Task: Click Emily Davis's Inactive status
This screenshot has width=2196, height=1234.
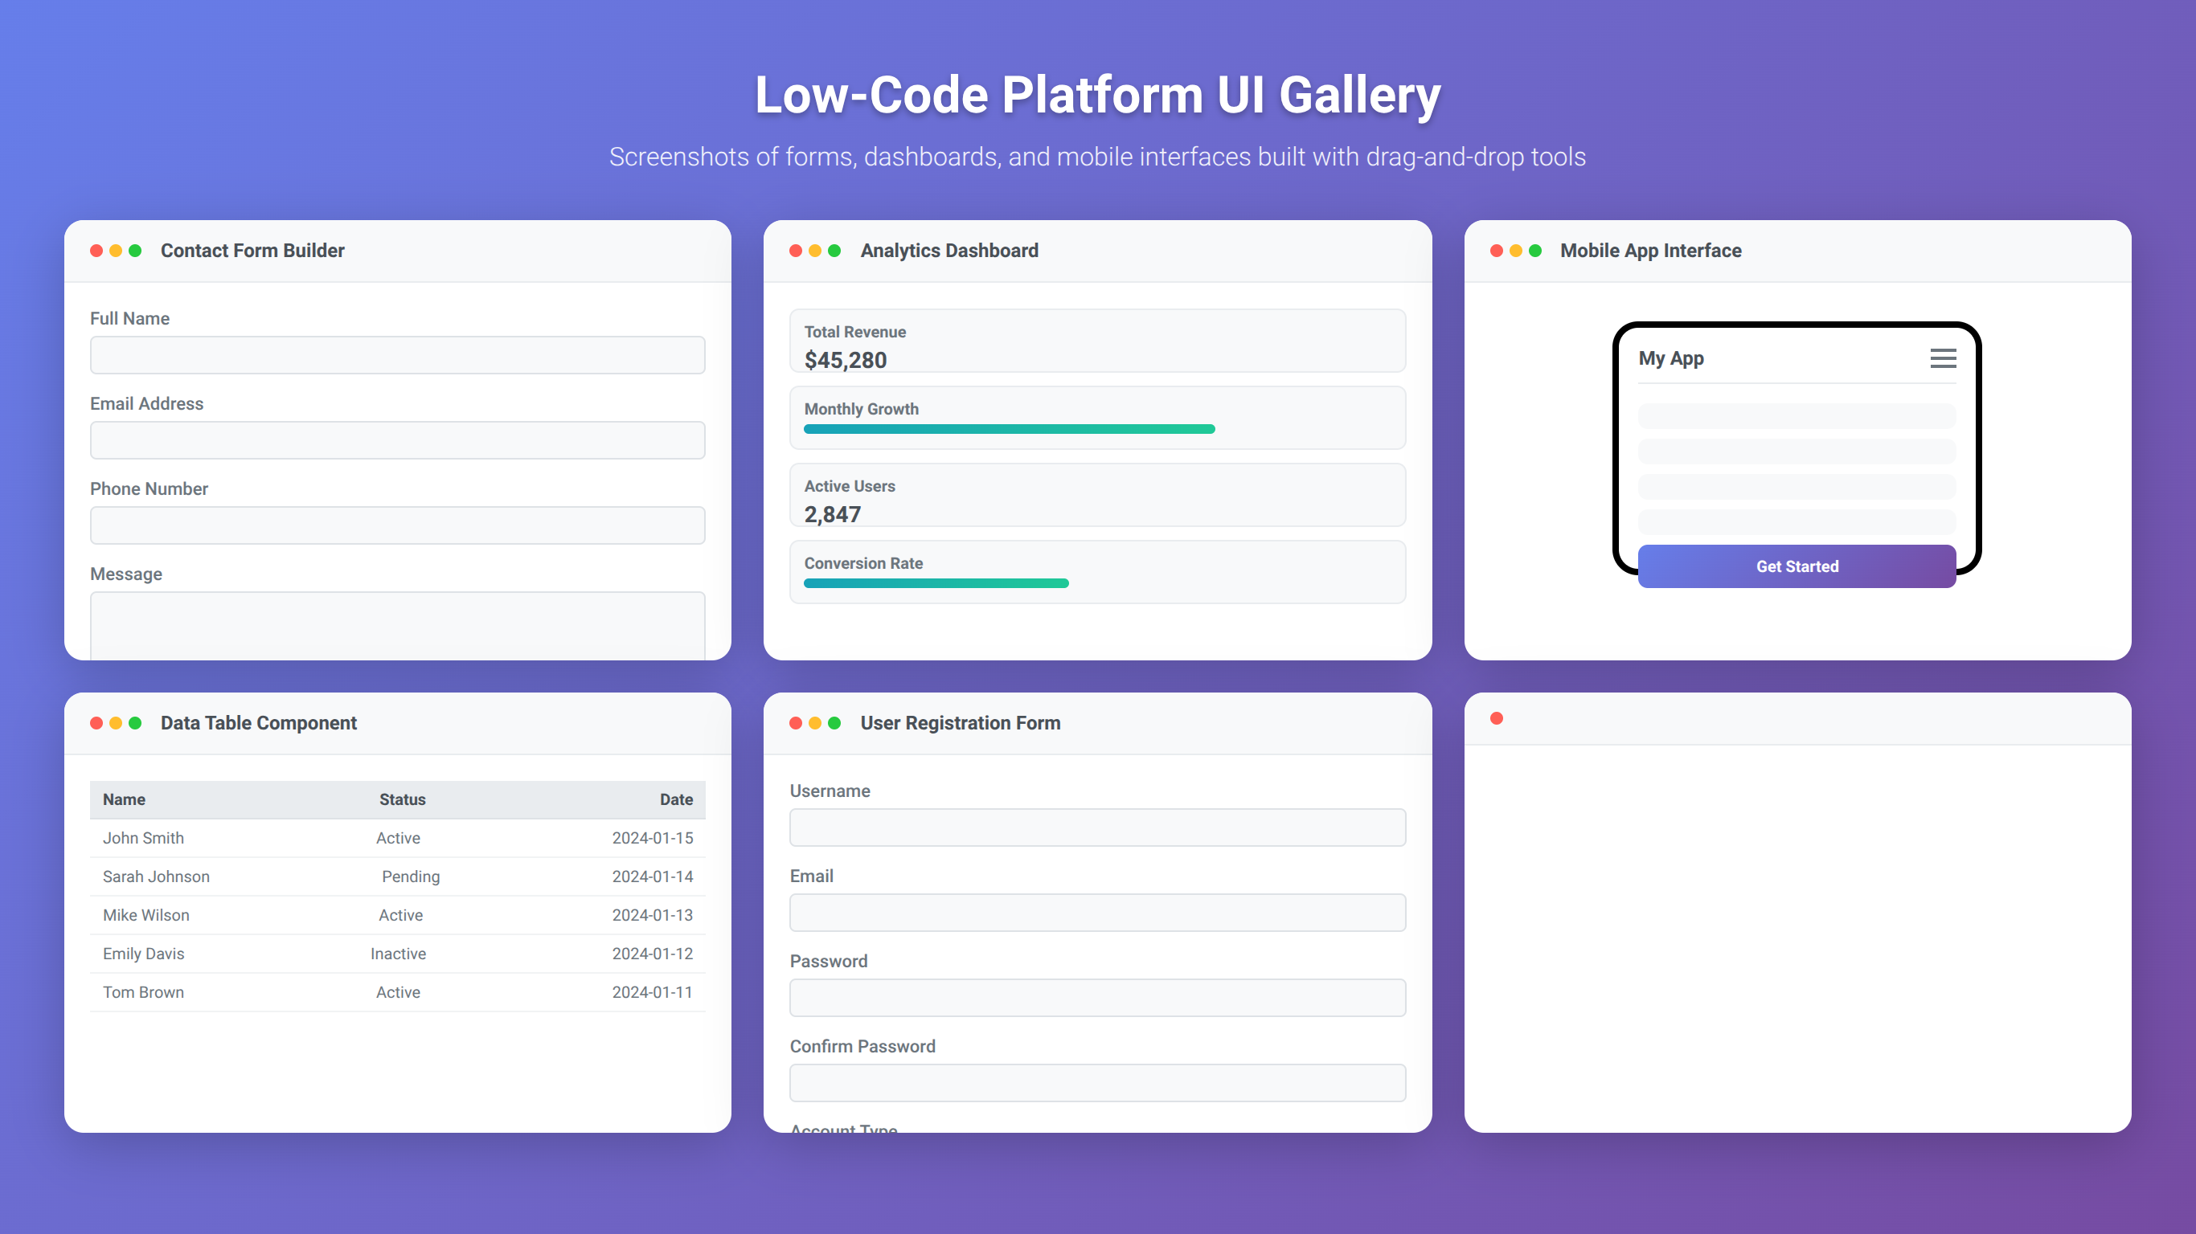Action: point(398,954)
